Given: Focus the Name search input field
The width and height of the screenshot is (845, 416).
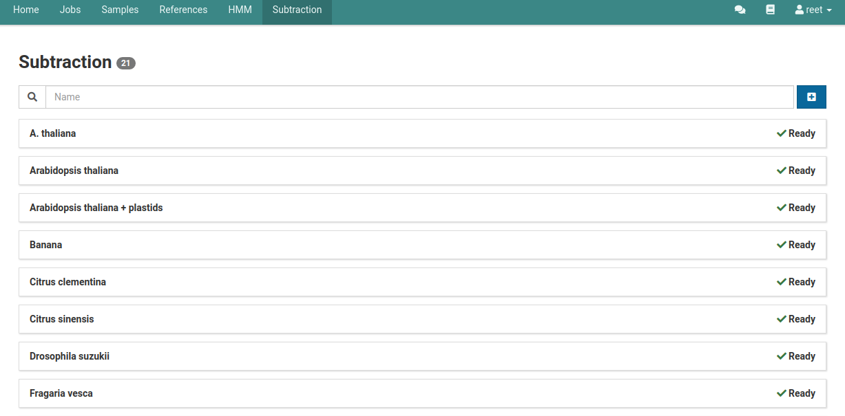Looking at the screenshot, I should [x=419, y=97].
